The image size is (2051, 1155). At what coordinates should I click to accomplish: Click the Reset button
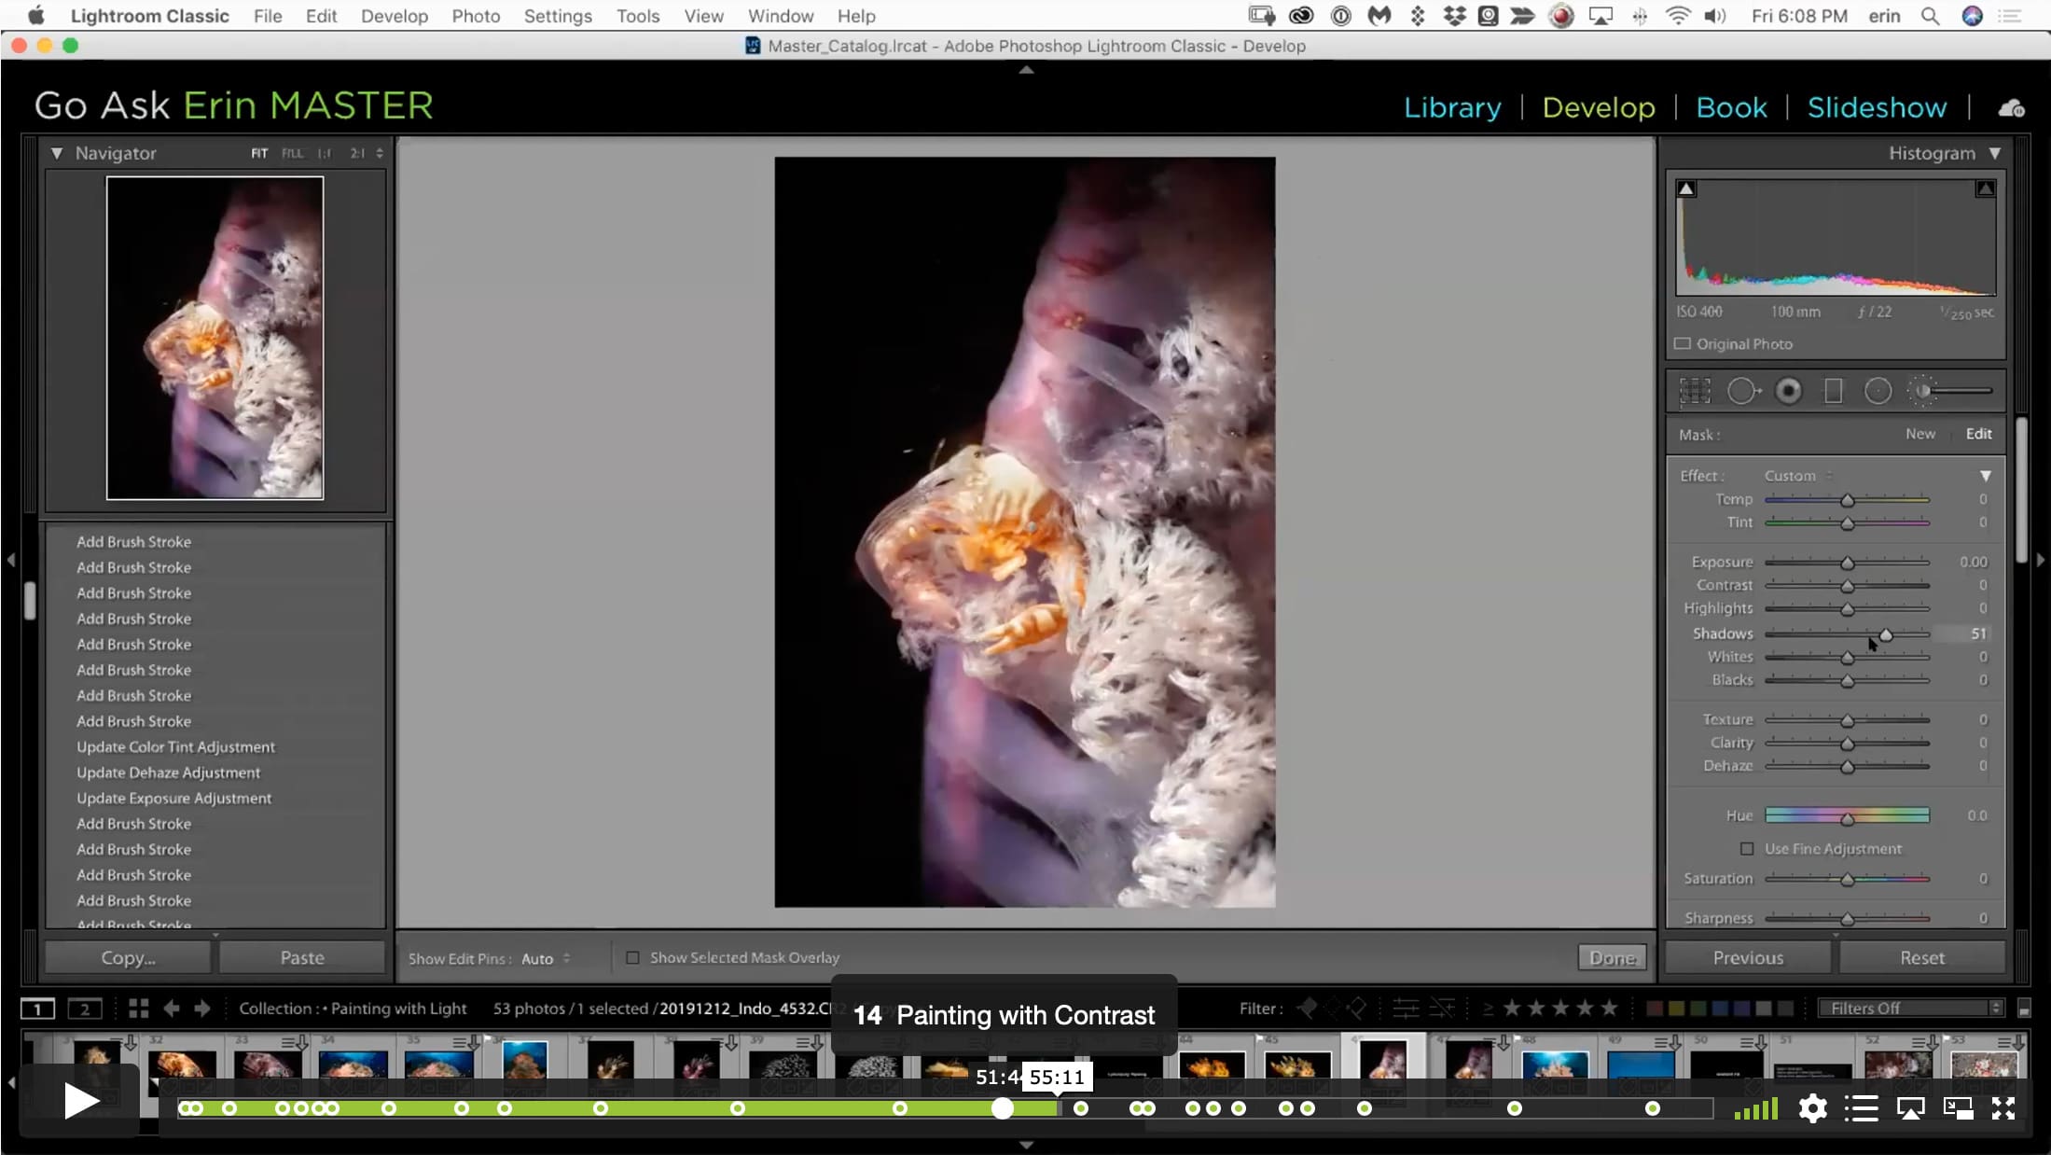point(1922,958)
